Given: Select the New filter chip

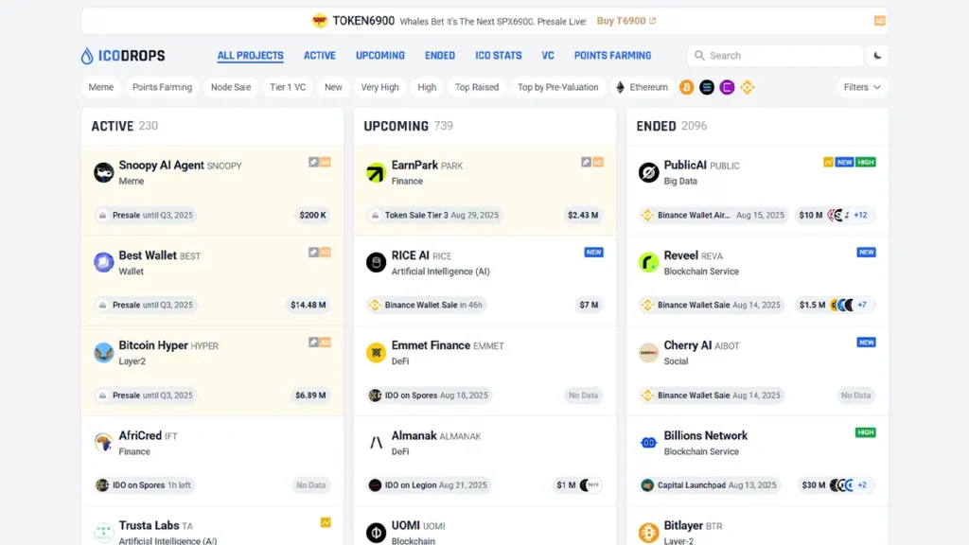Looking at the screenshot, I should tap(333, 87).
